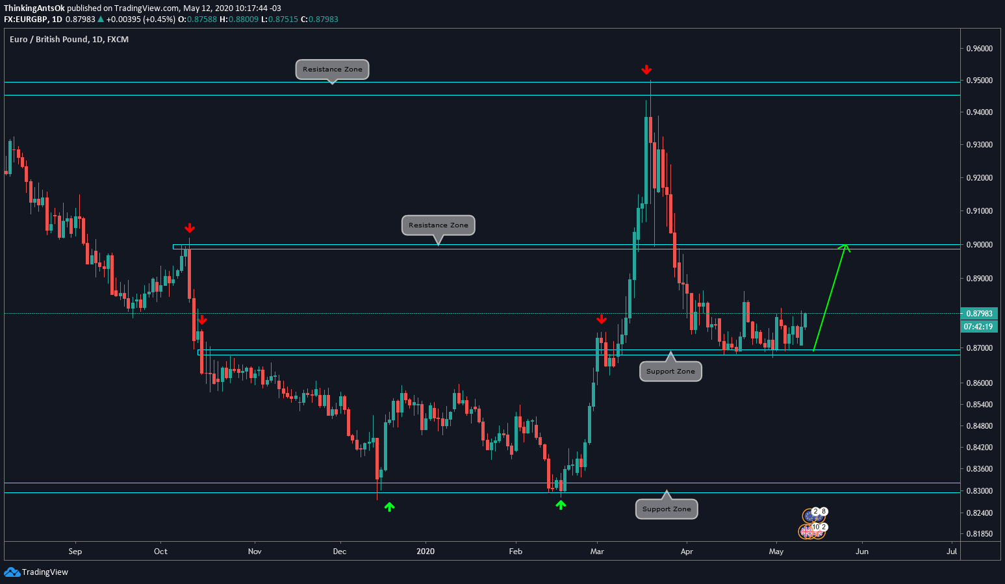Screen dimensions: 1005x584
Task: Select the green arrow below the mid-December low
Action: click(x=389, y=507)
